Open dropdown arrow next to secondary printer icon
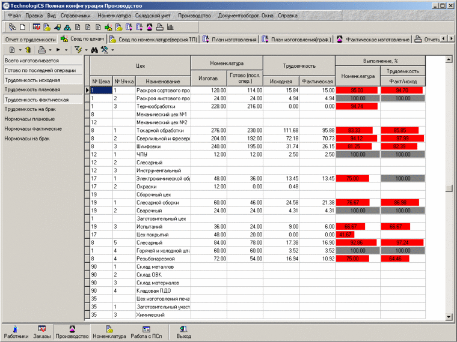Image resolution: width=457 pixels, height=342 pixels. 50,50
